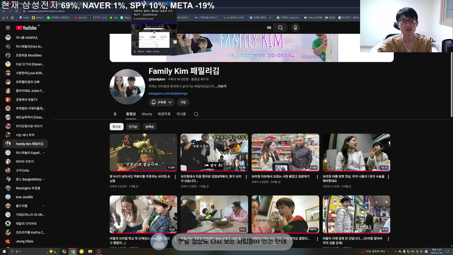Open Family Kim 패밀리김 sidebar subscription

pyautogui.click(x=25, y=144)
